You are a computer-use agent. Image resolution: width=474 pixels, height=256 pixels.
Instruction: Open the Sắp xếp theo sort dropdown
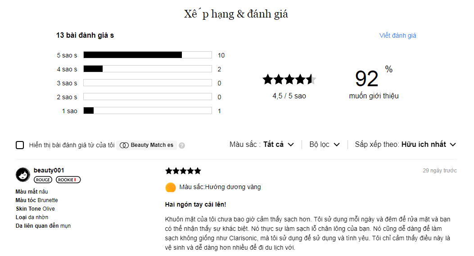406,145
